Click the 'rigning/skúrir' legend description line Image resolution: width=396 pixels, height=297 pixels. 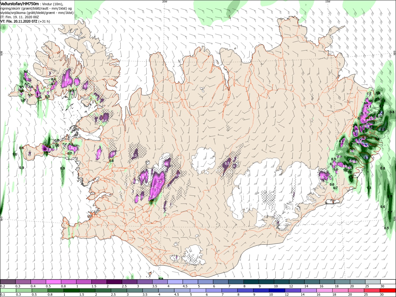pyautogui.click(x=37, y=8)
